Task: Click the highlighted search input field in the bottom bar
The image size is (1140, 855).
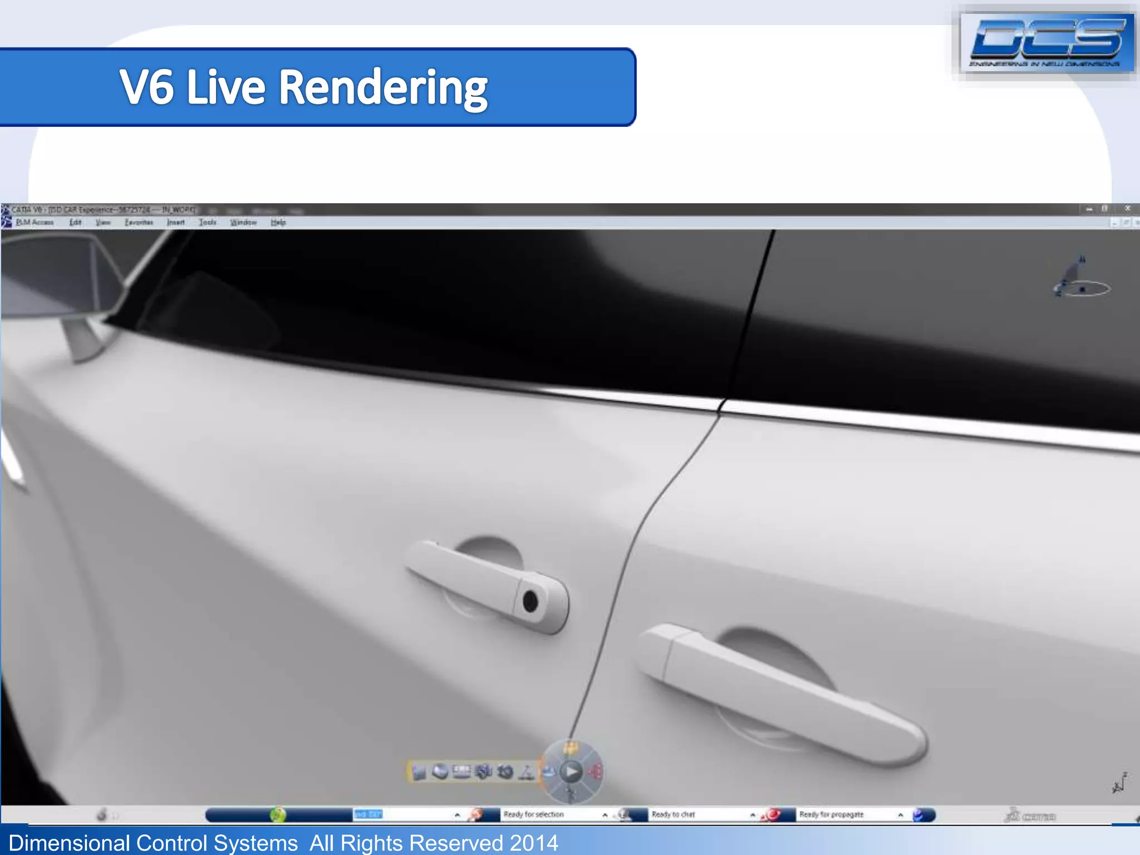Action: pyautogui.click(x=368, y=815)
